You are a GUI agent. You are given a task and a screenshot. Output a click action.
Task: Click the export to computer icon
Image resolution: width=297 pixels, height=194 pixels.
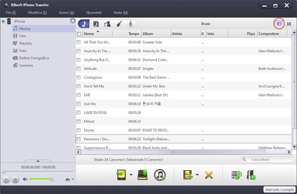tap(143, 175)
